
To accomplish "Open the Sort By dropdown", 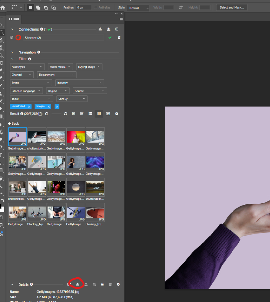I will pos(72,99).
